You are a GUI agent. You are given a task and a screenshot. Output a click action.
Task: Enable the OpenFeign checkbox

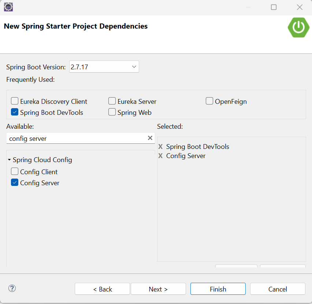[209, 101]
